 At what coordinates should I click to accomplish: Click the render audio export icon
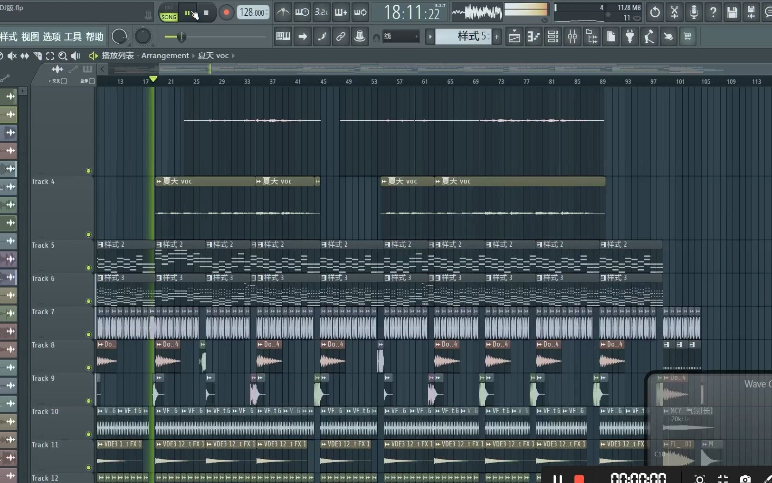(752, 12)
